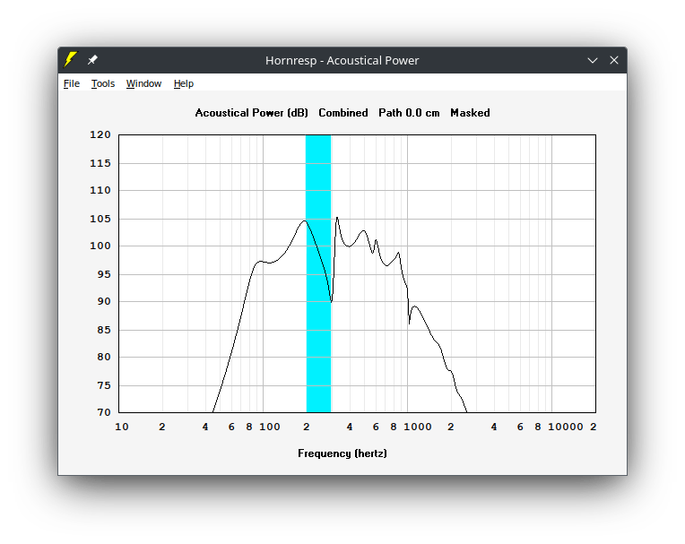
Task: Open the Help menu
Action: tap(184, 83)
